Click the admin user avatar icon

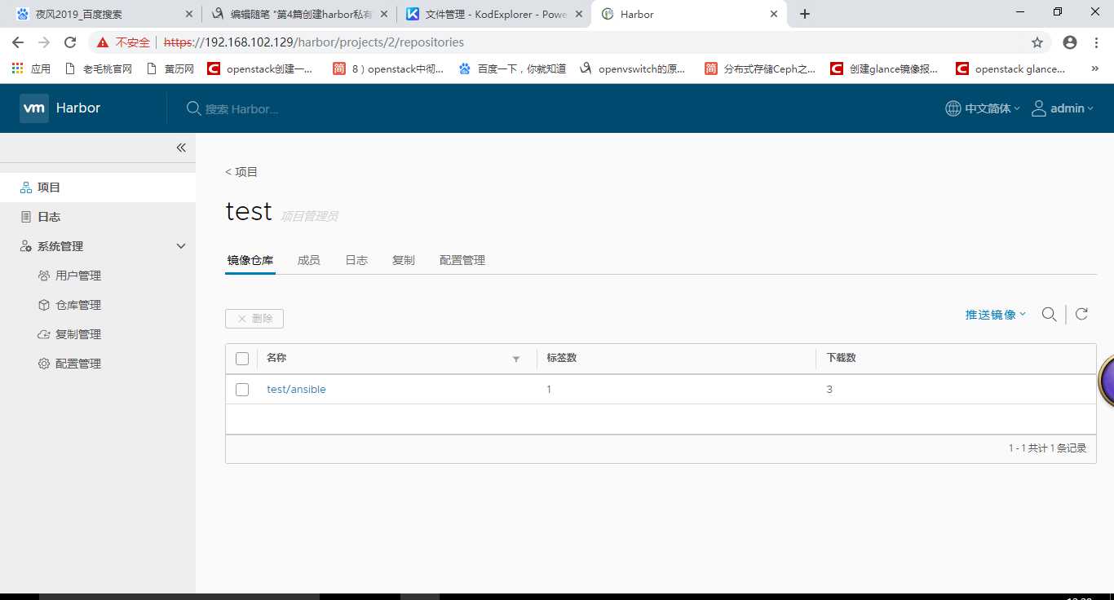[1038, 108]
